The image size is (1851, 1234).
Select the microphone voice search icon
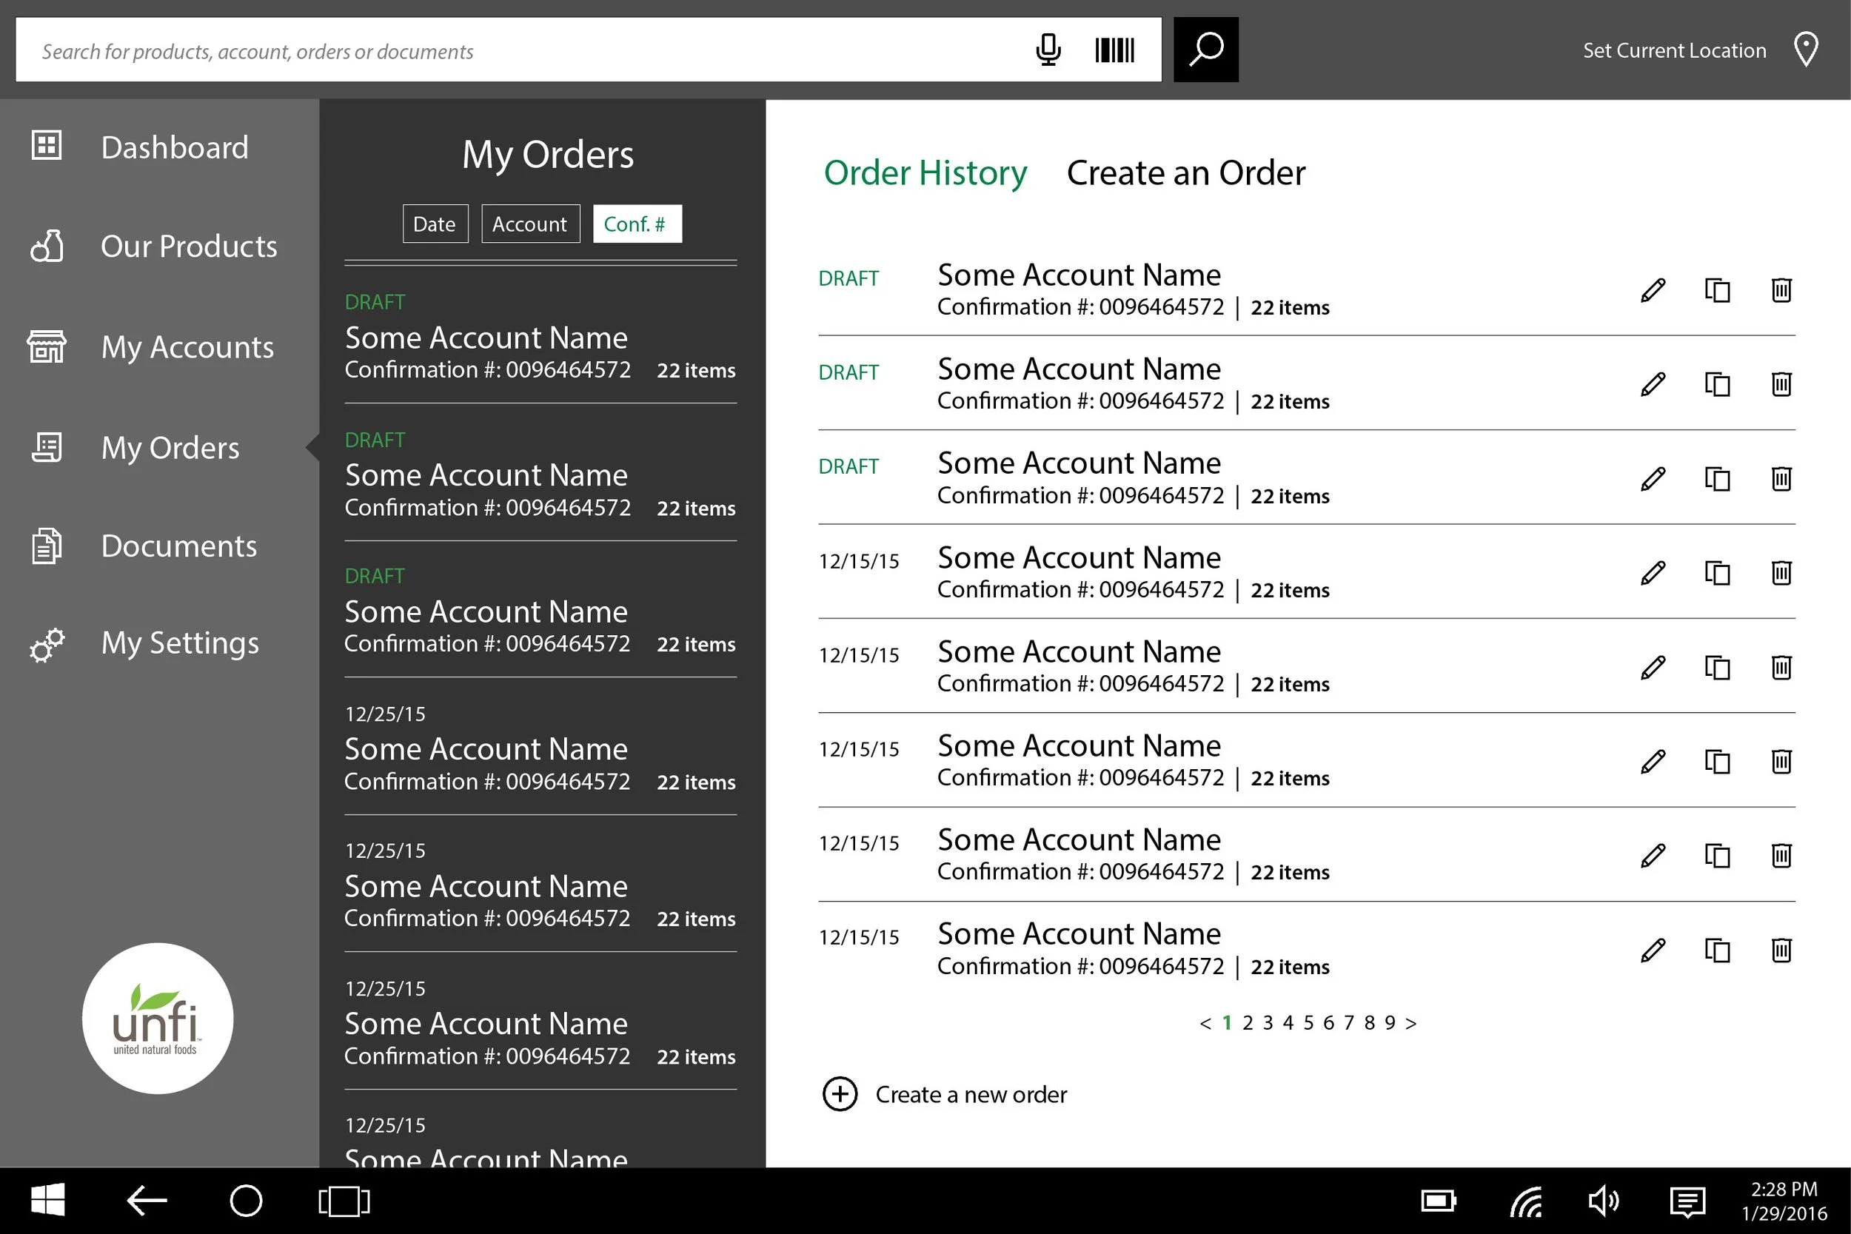point(1048,50)
